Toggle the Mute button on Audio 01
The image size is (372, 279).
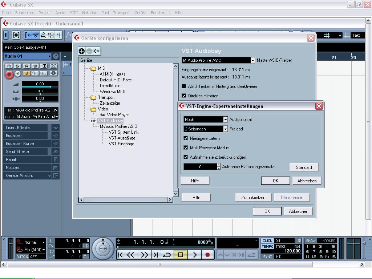point(9,66)
